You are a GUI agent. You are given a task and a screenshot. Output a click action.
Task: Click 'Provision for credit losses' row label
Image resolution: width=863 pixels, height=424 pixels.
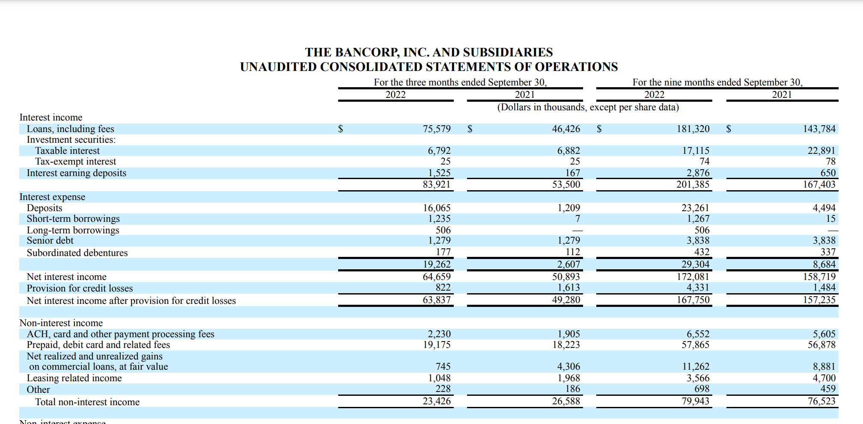click(80, 288)
